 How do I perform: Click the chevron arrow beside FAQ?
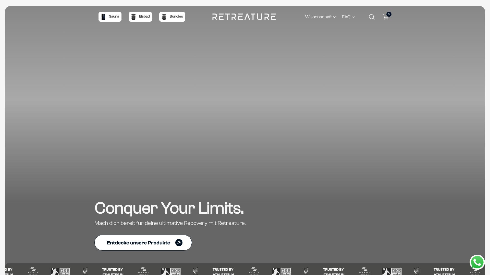(353, 17)
